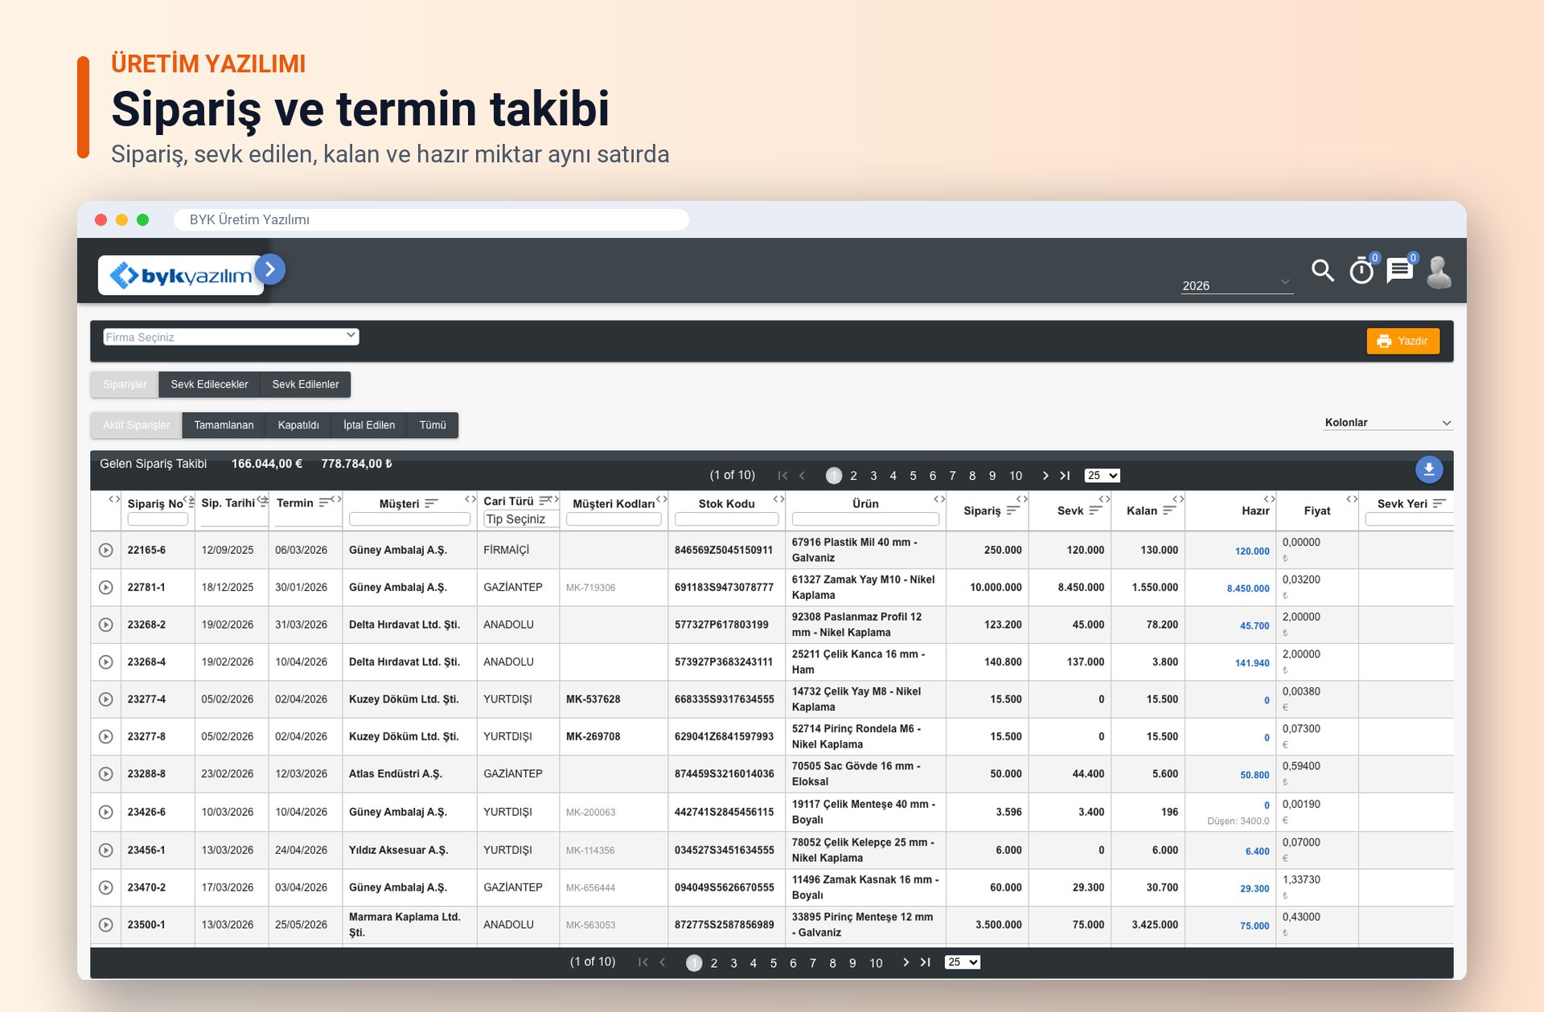
Task: Open the Firma Seçiniz dropdown
Action: coord(231,337)
